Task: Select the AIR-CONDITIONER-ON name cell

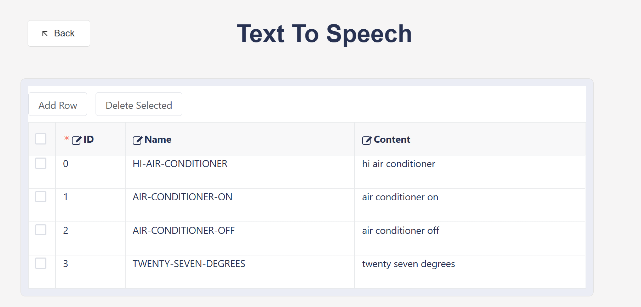Action: coord(182,197)
